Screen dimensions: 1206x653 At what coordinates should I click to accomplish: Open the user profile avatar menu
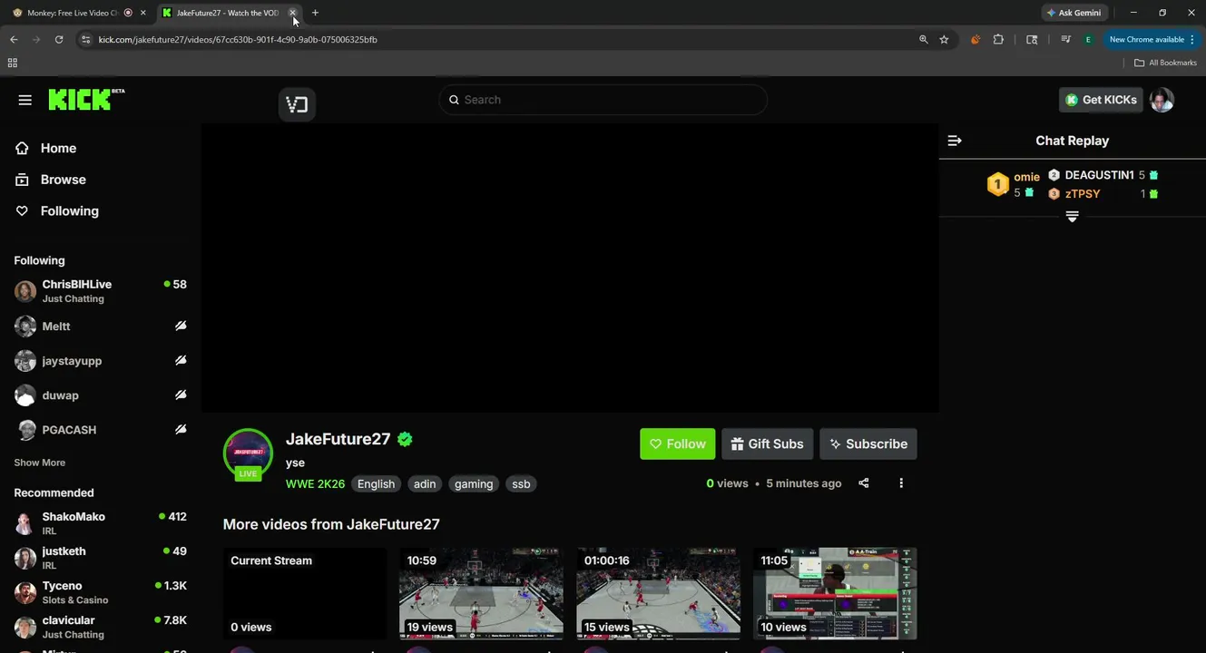tap(1162, 100)
